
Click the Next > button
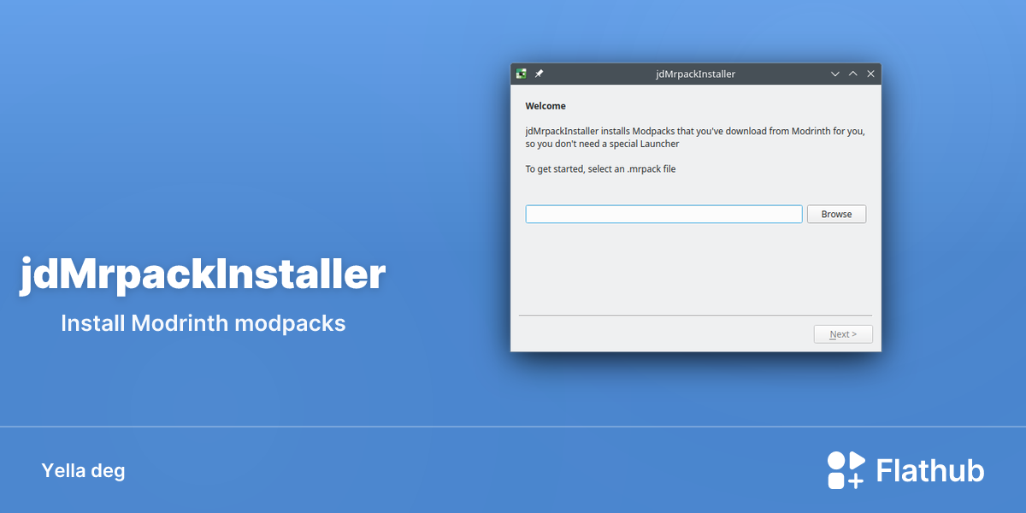[843, 334]
